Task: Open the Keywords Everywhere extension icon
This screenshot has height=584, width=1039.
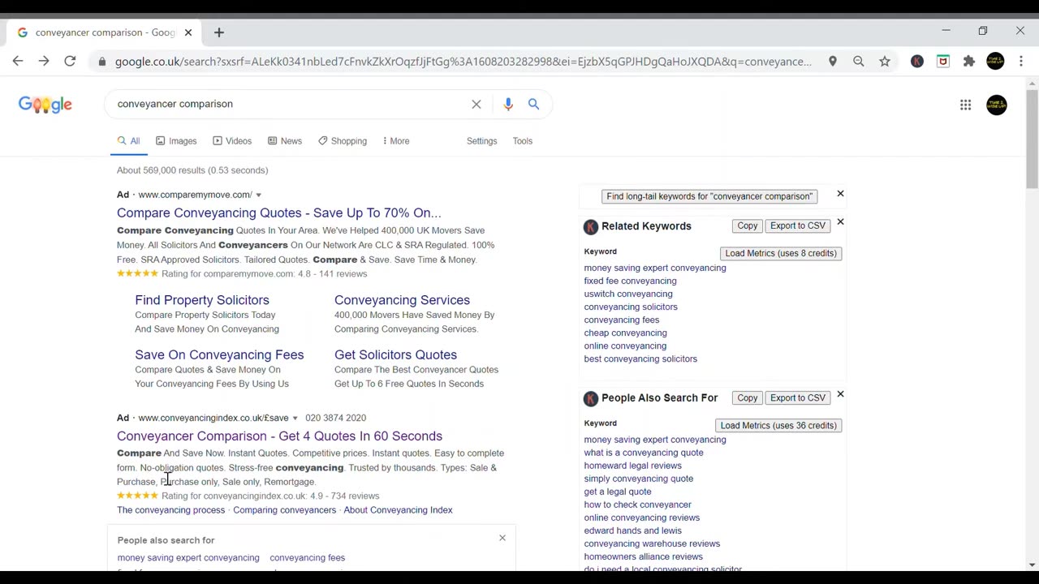Action: 917,61
